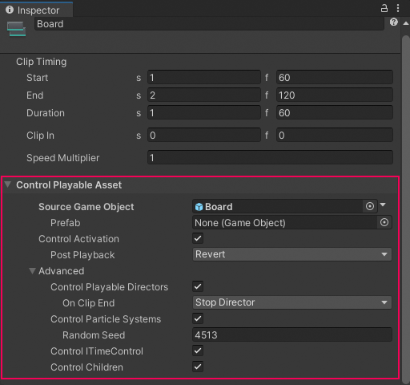Collapse the Advanced foldout
Image resolution: width=410 pixels, height=385 pixels.
(x=32, y=271)
